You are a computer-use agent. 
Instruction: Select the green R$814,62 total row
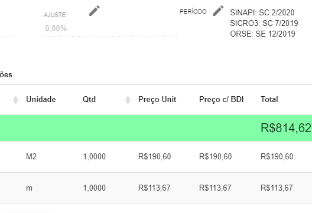coord(156,128)
